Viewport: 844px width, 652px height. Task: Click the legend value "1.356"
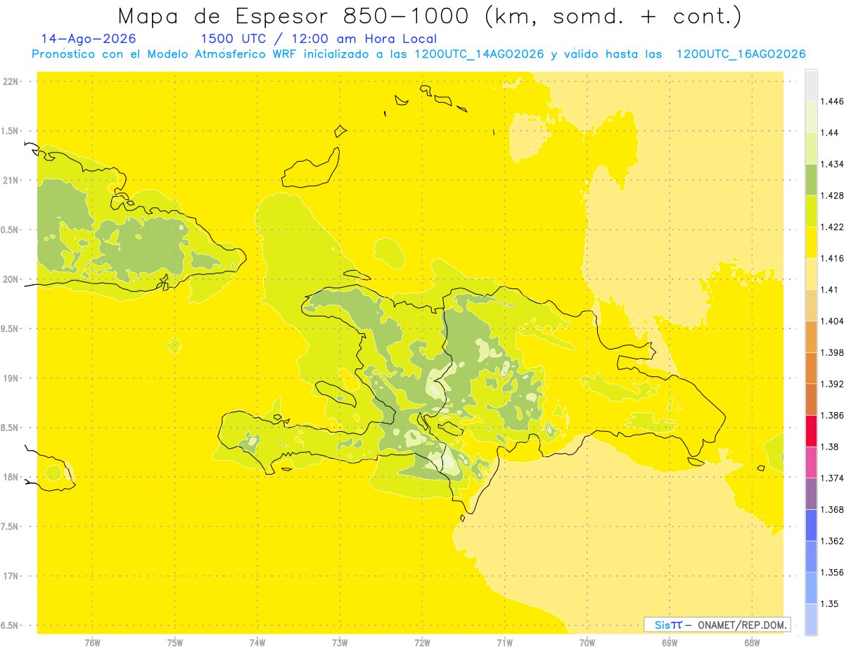(832, 573)
